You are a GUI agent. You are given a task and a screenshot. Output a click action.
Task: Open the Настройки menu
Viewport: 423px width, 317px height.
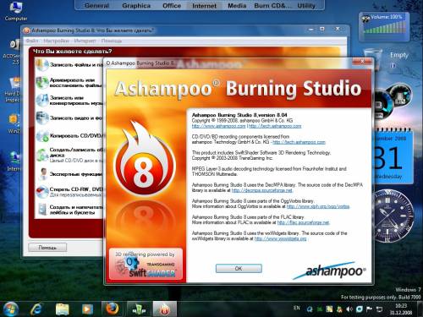(x=56, y=41)
